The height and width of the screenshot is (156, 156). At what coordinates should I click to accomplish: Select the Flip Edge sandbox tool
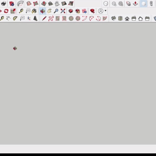tap(71, 4)
